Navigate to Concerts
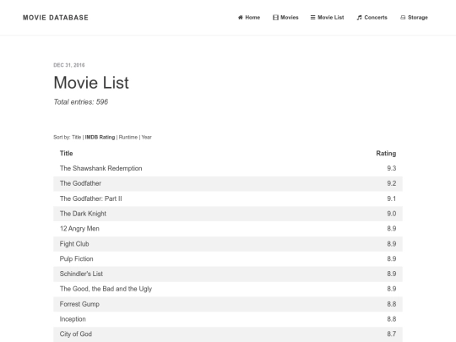 point(372,18)
